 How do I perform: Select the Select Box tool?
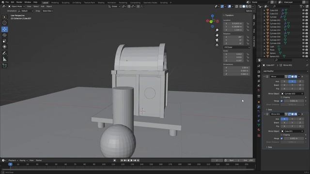tap(4, 17)
